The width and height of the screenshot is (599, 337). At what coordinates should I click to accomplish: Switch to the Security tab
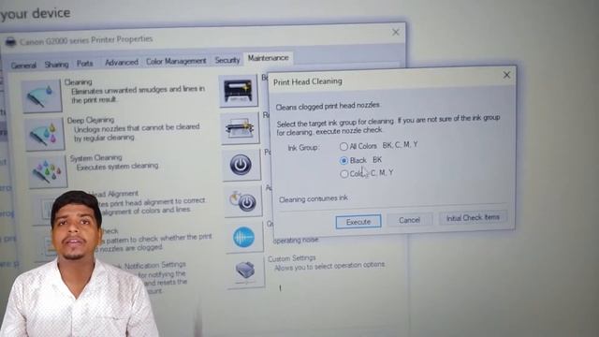tap(226, 60)
